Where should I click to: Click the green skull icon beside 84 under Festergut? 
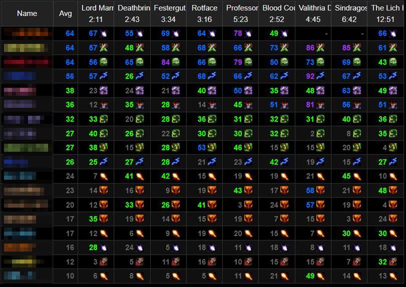coord(176,62)
